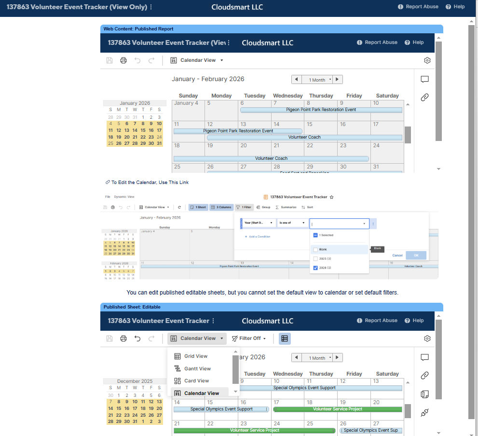Open the attachments paperclip beside the January calendar
The height and width of the screenshot is (436, 478).
[424, 98]
